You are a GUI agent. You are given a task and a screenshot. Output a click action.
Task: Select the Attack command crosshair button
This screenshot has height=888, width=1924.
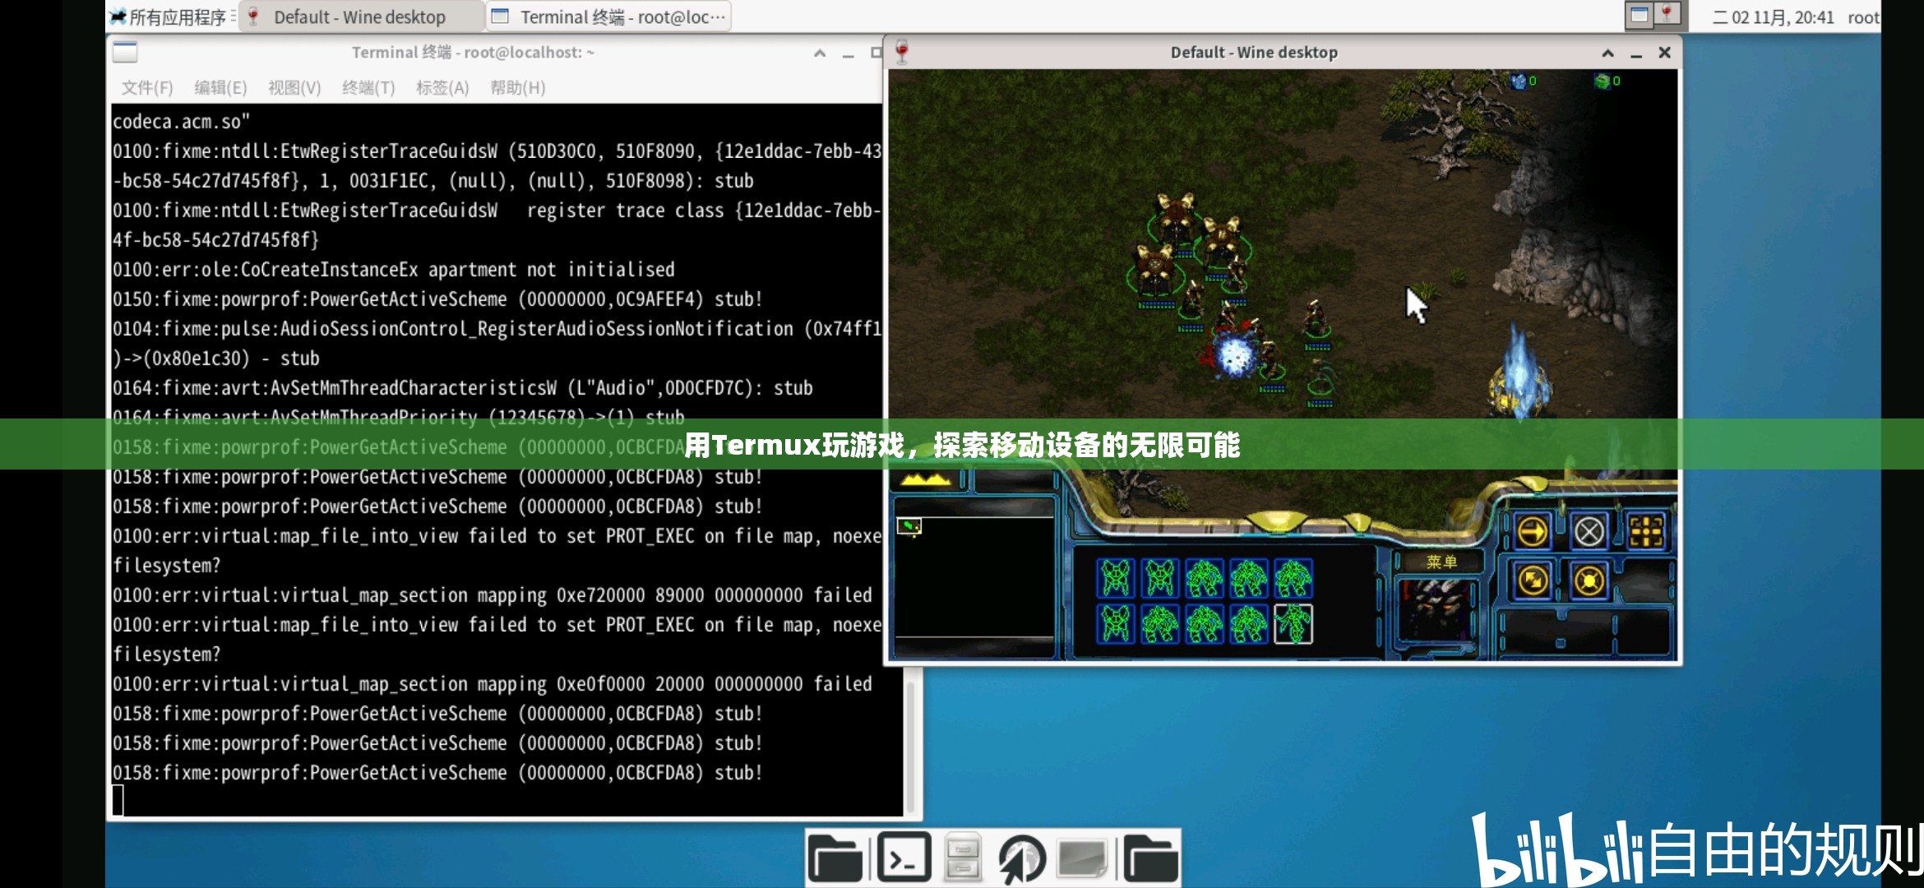click(x=1646, y=532)
